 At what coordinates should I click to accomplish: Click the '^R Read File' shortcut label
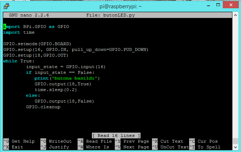coord(95,141)
